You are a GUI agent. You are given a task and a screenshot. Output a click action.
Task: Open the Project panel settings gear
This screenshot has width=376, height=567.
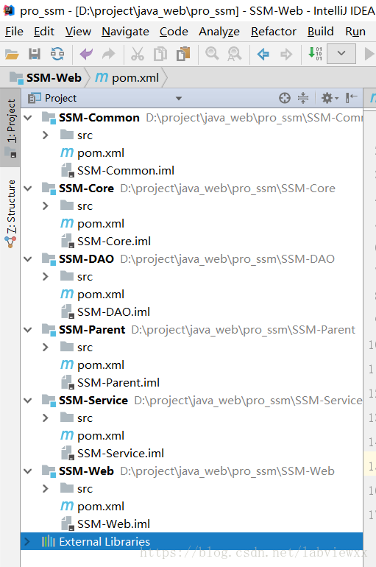pyautogui.click(x=329, y=98)
